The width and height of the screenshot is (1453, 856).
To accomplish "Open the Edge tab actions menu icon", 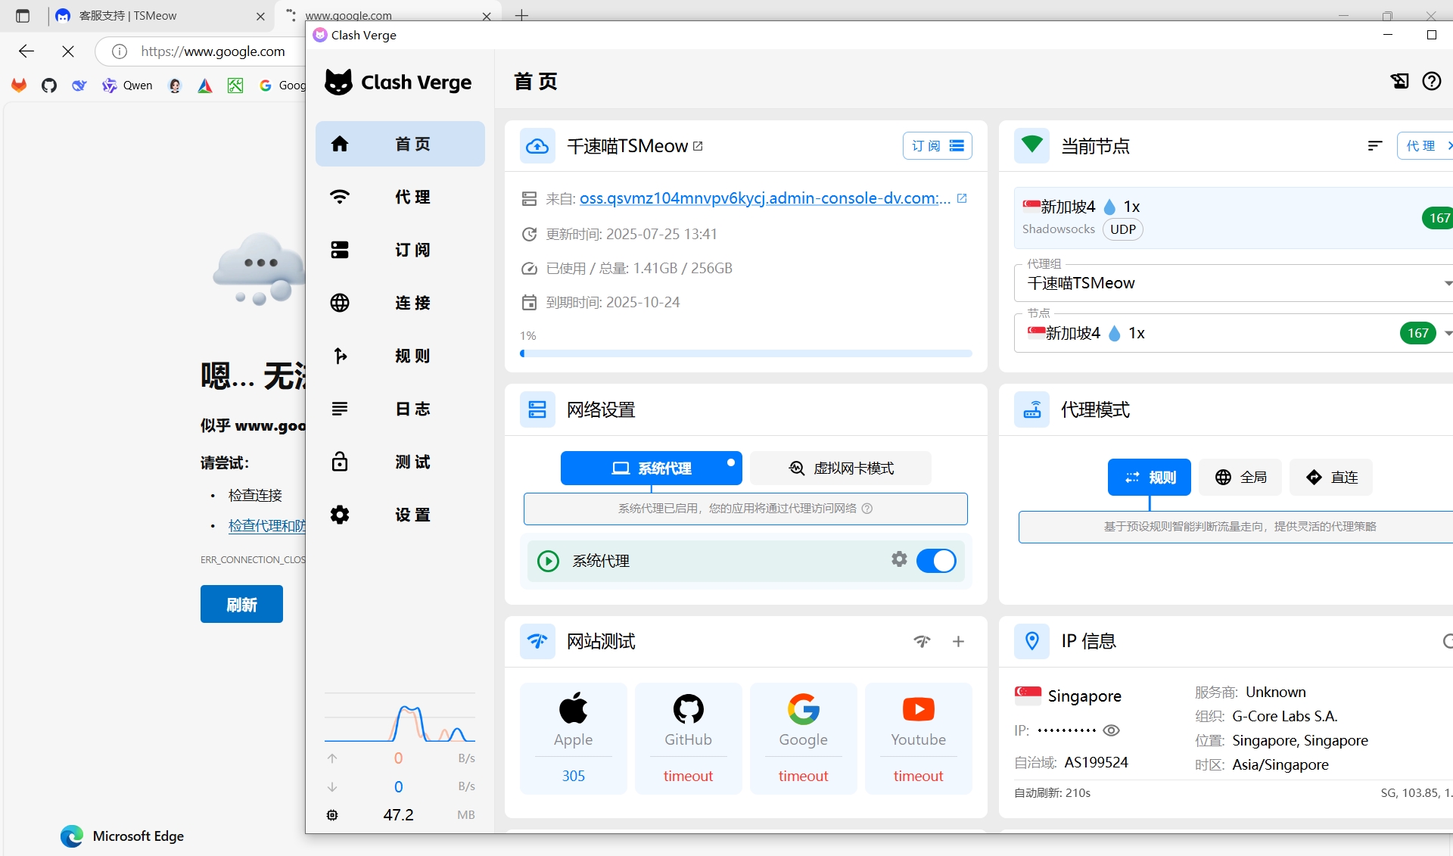I will tap(23, 16).
